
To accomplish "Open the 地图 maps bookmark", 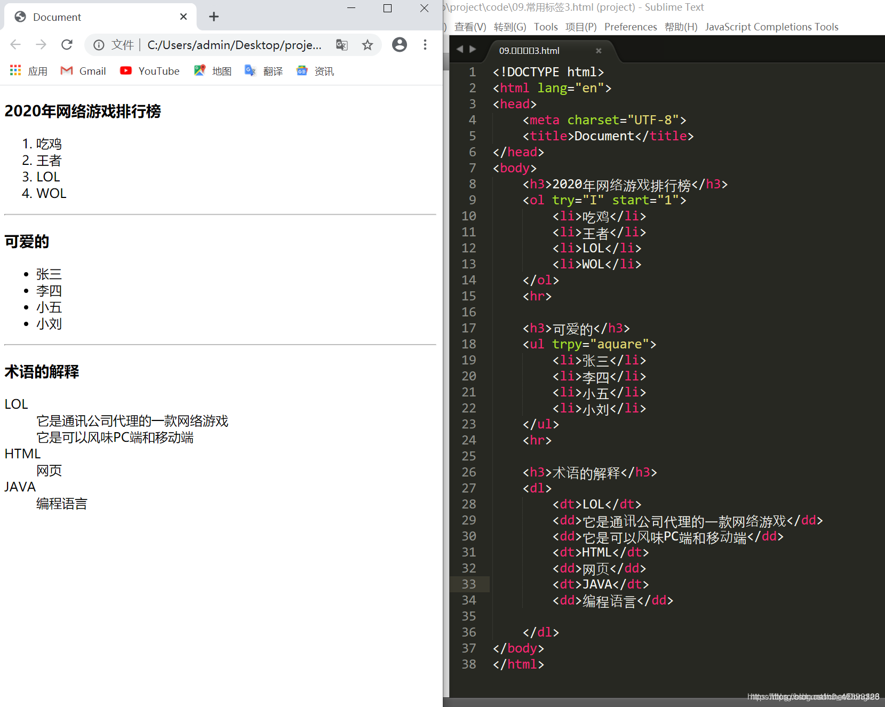I will coord(212,71).
